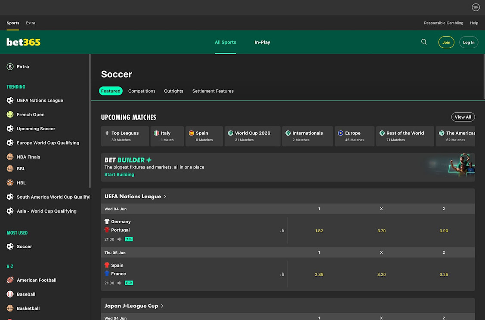Select draw odds 3.70 Germany v Portugal
The height and width of the screenshot is (320, 485).
381,231
